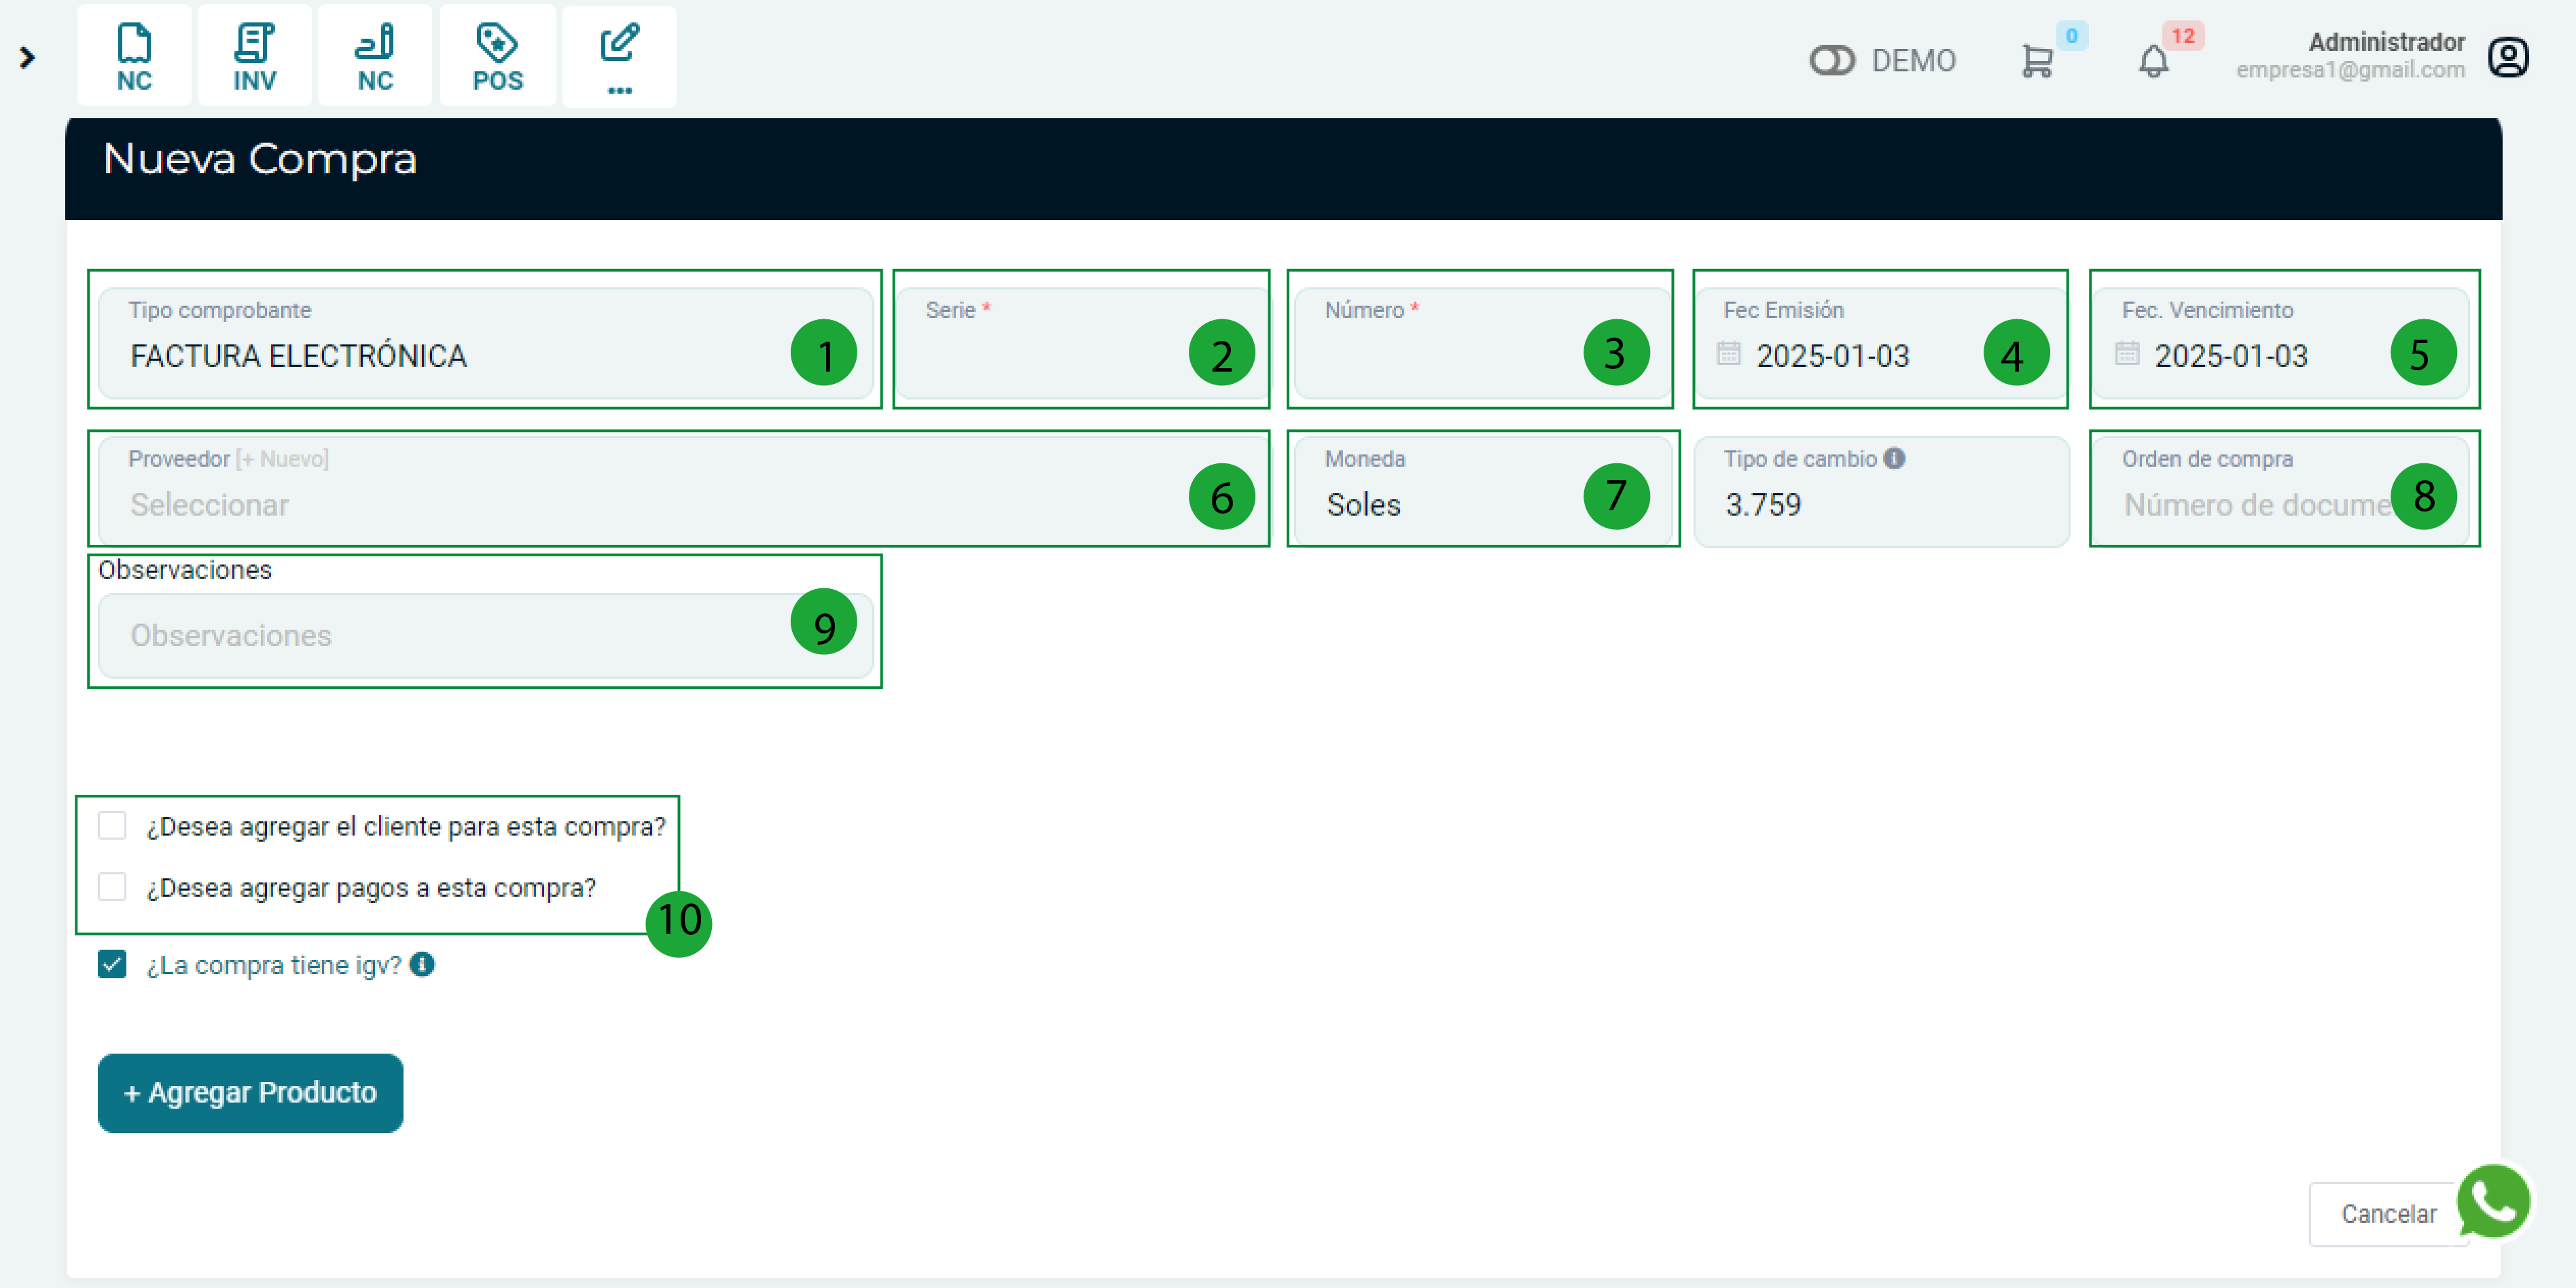
Task: Click the Tipo de cambio info icon
Action: (x=1894, y=458)
